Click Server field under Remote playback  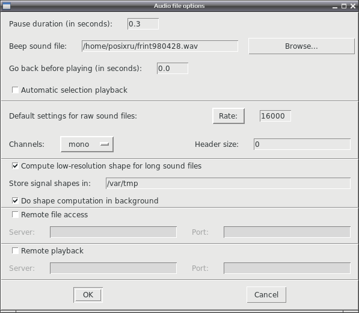pyautogui.click(x=113, y=268)
